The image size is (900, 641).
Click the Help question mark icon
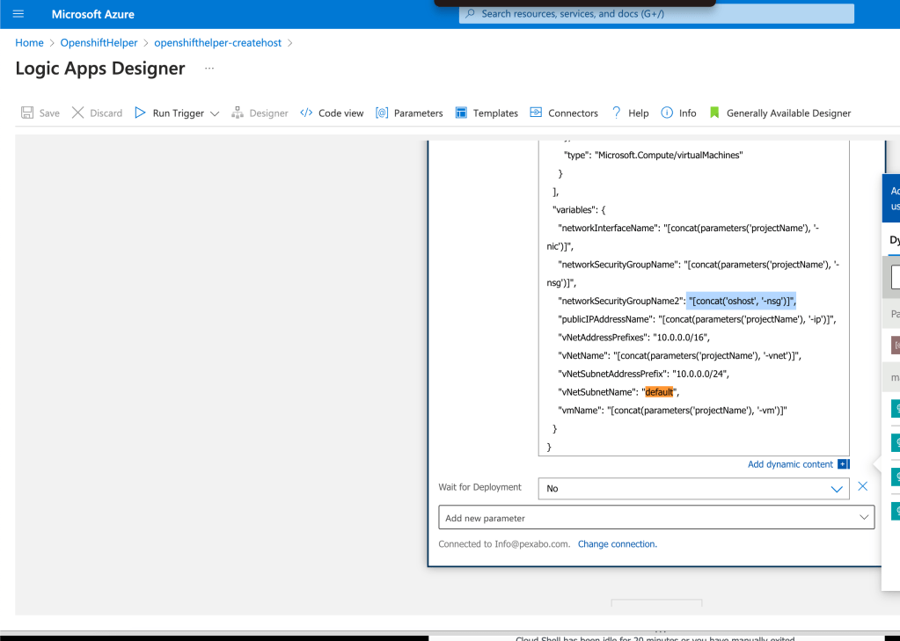point(616,113)
